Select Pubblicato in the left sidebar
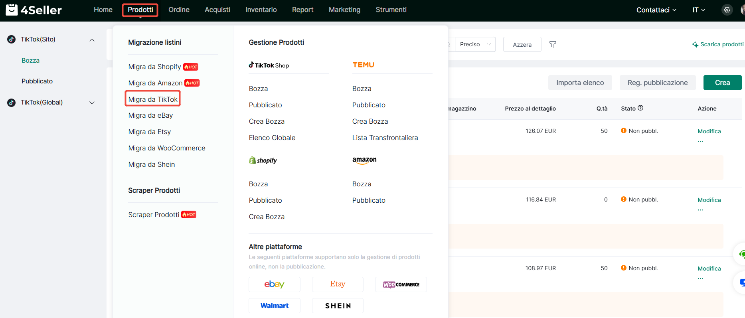This screenshot has width=745, height=318. pyautogui.click(x=37, y=81)
